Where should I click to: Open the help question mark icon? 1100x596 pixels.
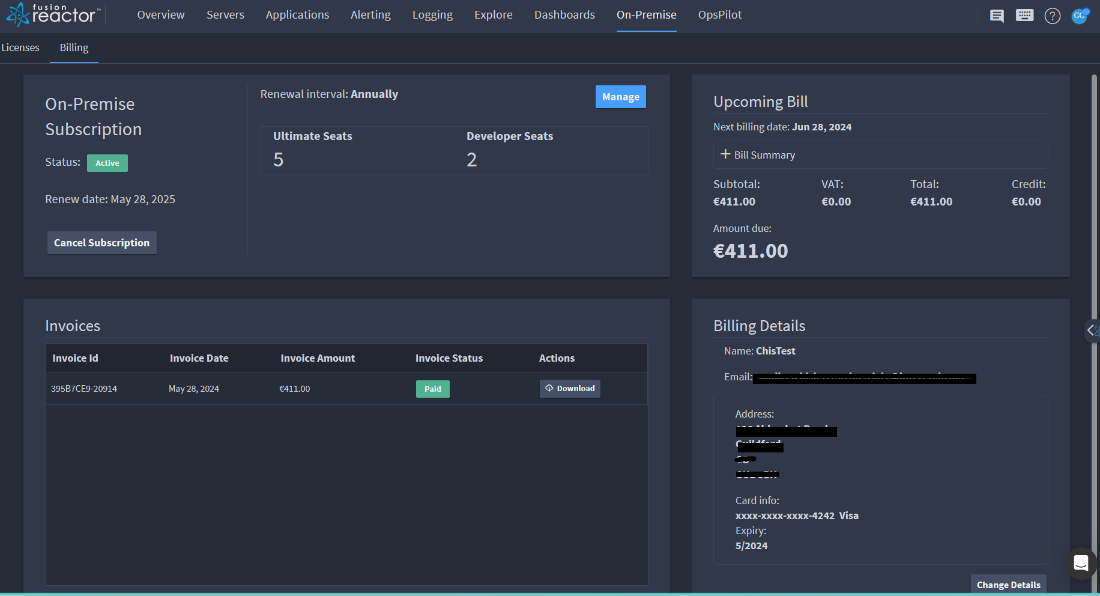[1053, 16]
